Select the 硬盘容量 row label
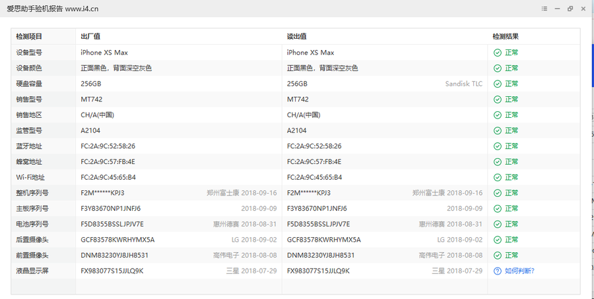 point(29,84)
